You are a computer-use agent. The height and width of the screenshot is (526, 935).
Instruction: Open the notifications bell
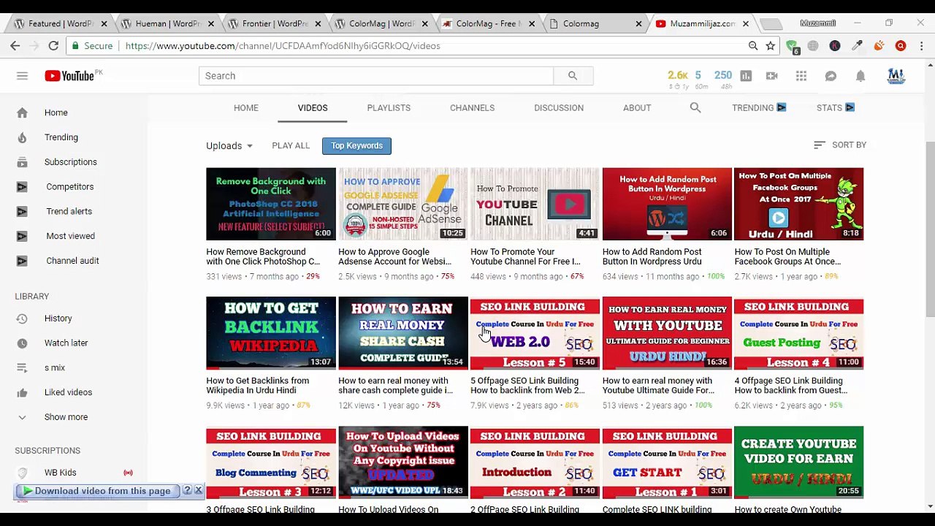[x=860, y=76]
